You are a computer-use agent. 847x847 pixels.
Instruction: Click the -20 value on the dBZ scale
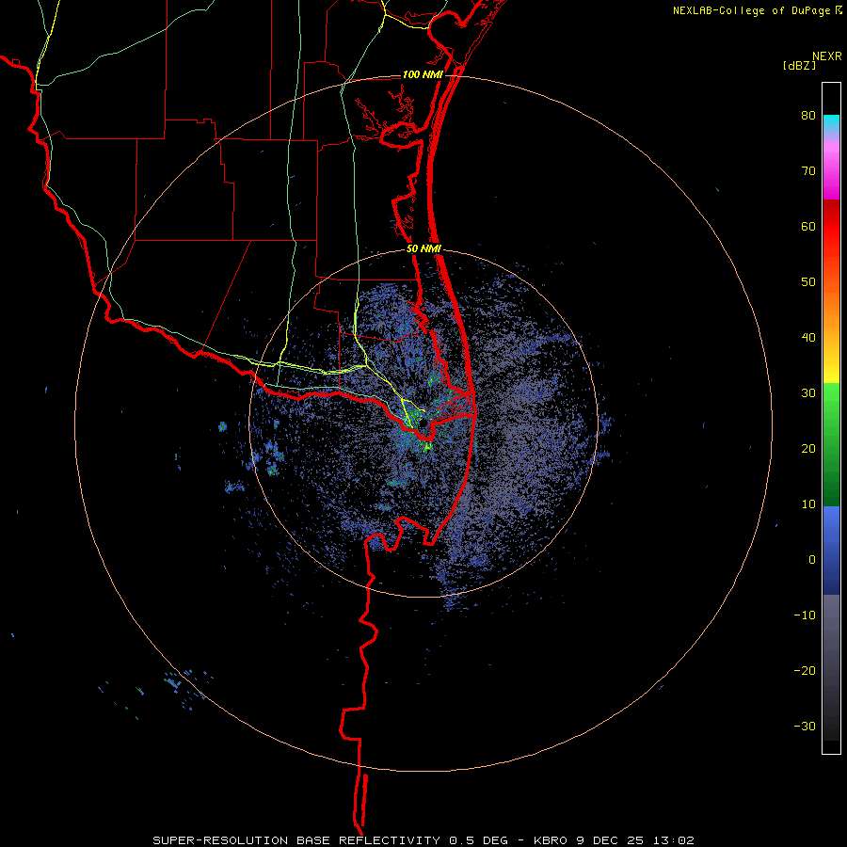coord(805,671)
